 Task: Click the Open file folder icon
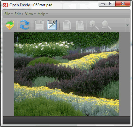(10, 25)
